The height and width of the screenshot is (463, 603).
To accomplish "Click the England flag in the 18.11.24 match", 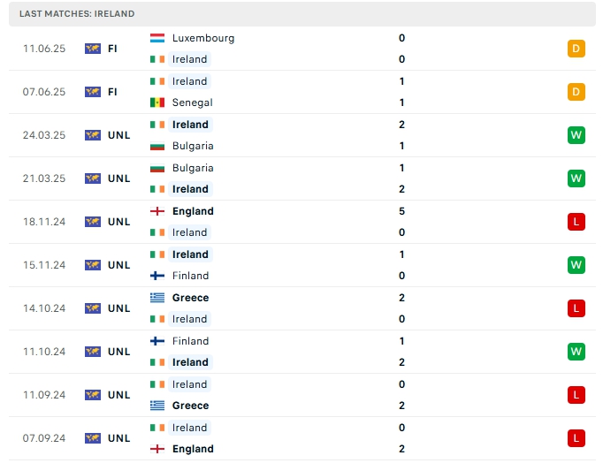I will [156, 211].
